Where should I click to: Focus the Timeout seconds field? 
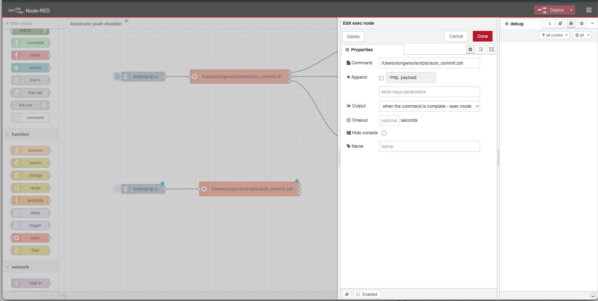click(389, 121)
